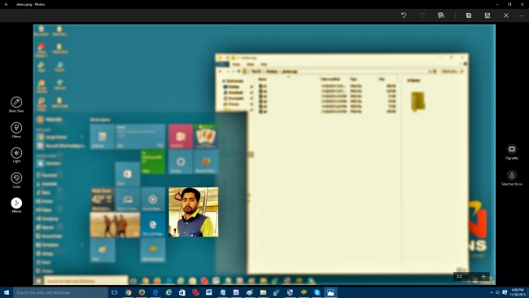529x298 pixels.
Task: Zoom out with the minus button
Action: [471, 276]
